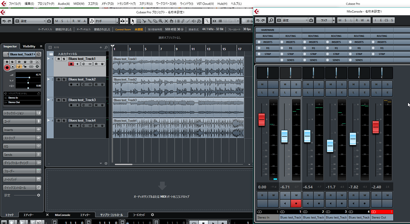The width and height of the screenshot is (410, 224).
Task: Expand the EQ inspector section
Action: click(21, 146)
